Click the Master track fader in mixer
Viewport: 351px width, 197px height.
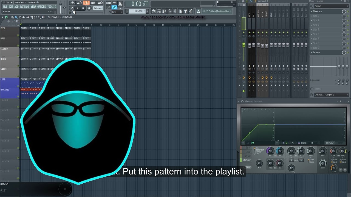tap(244, 45)
